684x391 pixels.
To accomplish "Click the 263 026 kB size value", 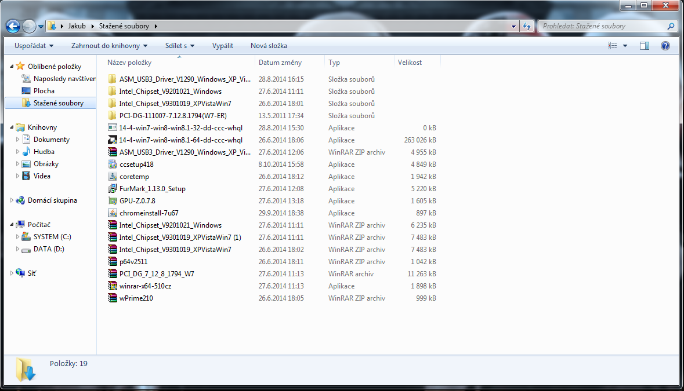I will [x=419, y=140].
